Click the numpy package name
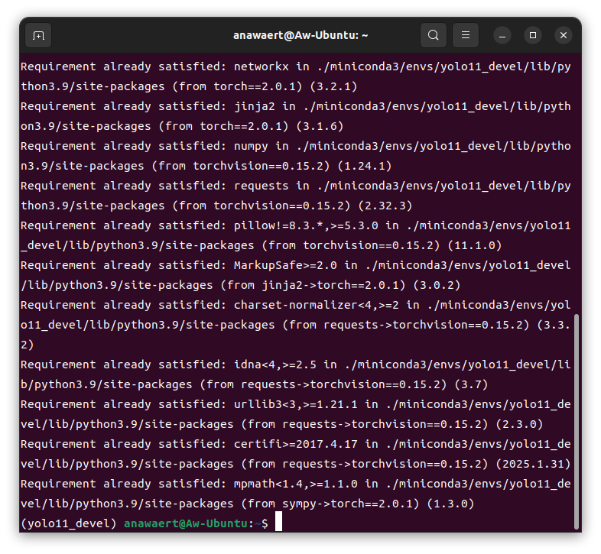 coord(251,146)
